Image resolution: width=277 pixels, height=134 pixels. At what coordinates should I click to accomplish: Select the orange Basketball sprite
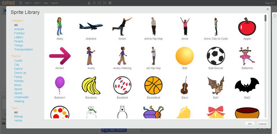[x=153, y=85]
